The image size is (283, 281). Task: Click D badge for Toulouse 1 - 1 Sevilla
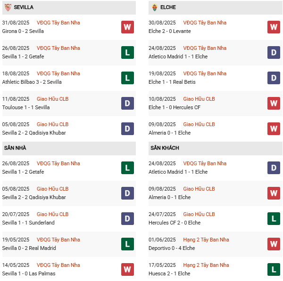pyautogui.click(x=127, y=103)
